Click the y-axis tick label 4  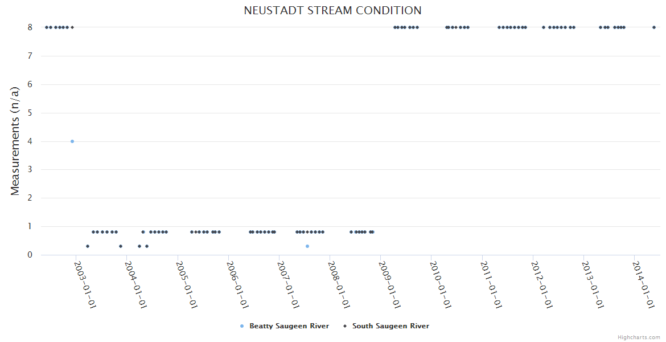tap(30, 141)
